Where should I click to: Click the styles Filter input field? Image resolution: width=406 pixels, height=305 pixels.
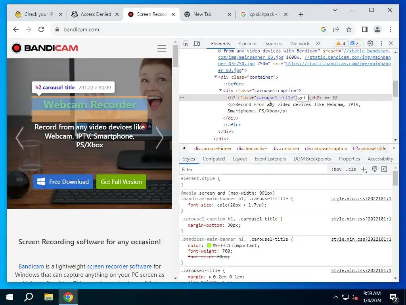254,169
